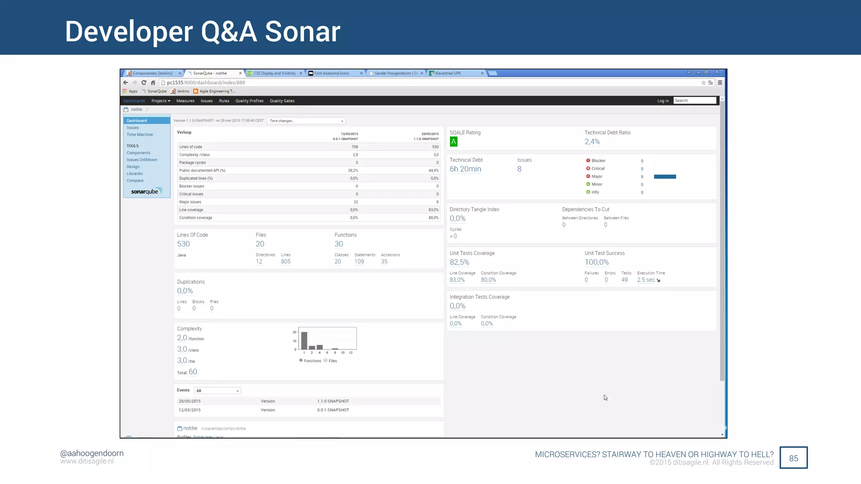Click the SonarQube Search field
The image size is (861, 484).
[x=695, y=101]
